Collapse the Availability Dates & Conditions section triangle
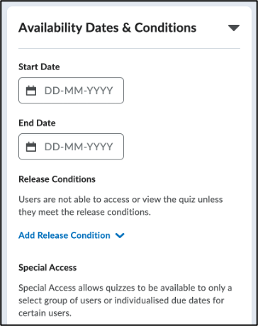This screenshot has height=326, width=258. click(x=234, y=28)
